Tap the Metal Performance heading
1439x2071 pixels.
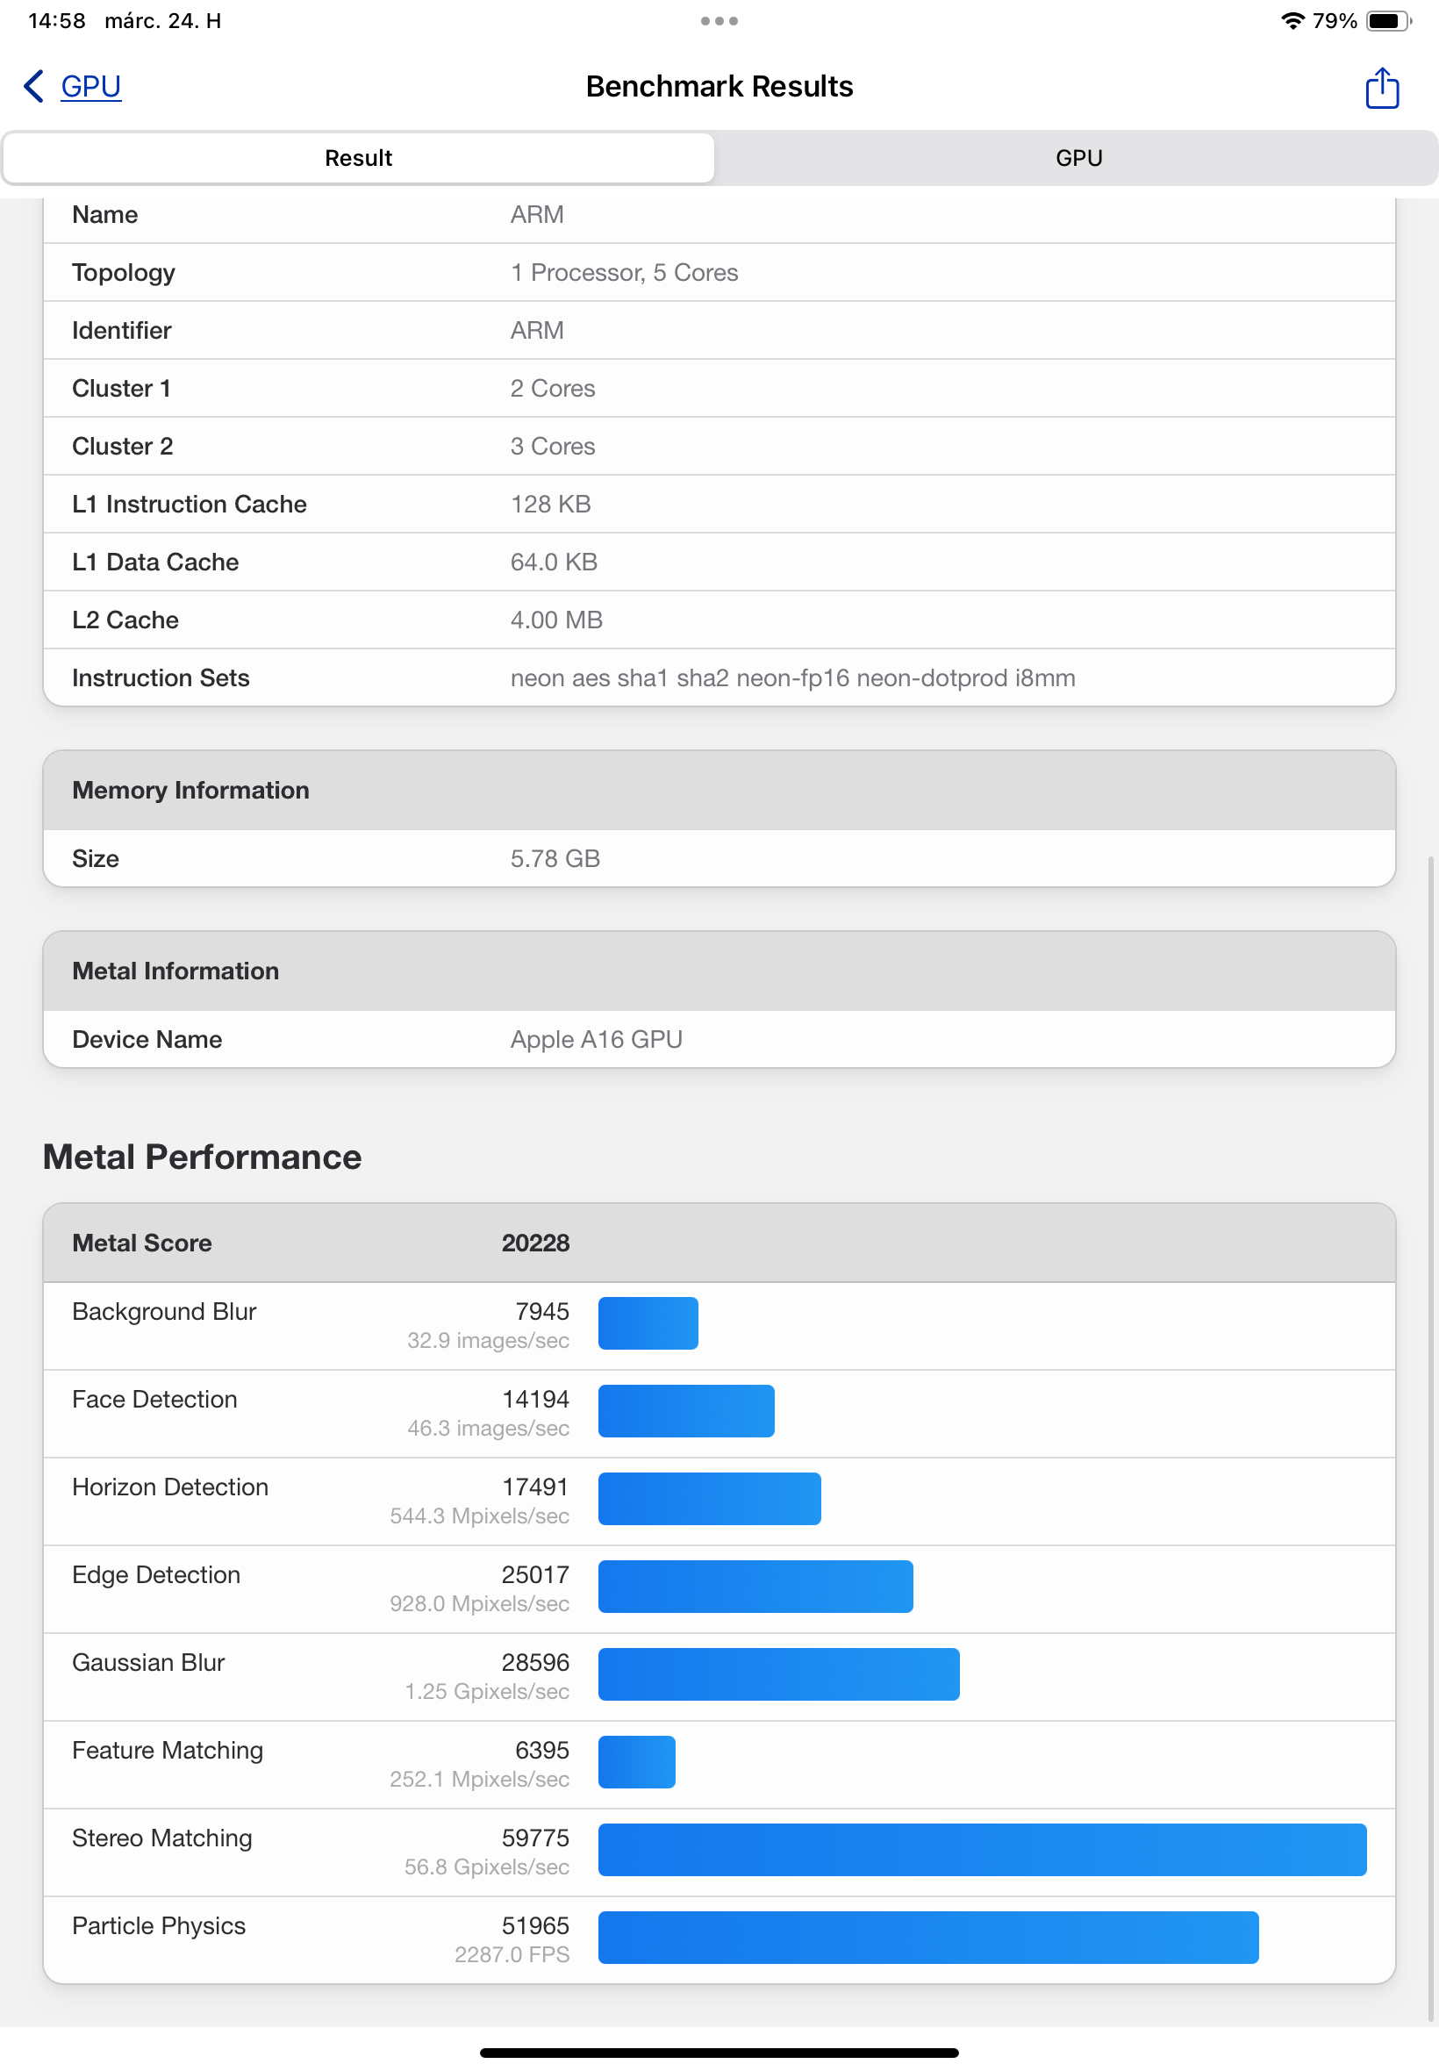202,1157
